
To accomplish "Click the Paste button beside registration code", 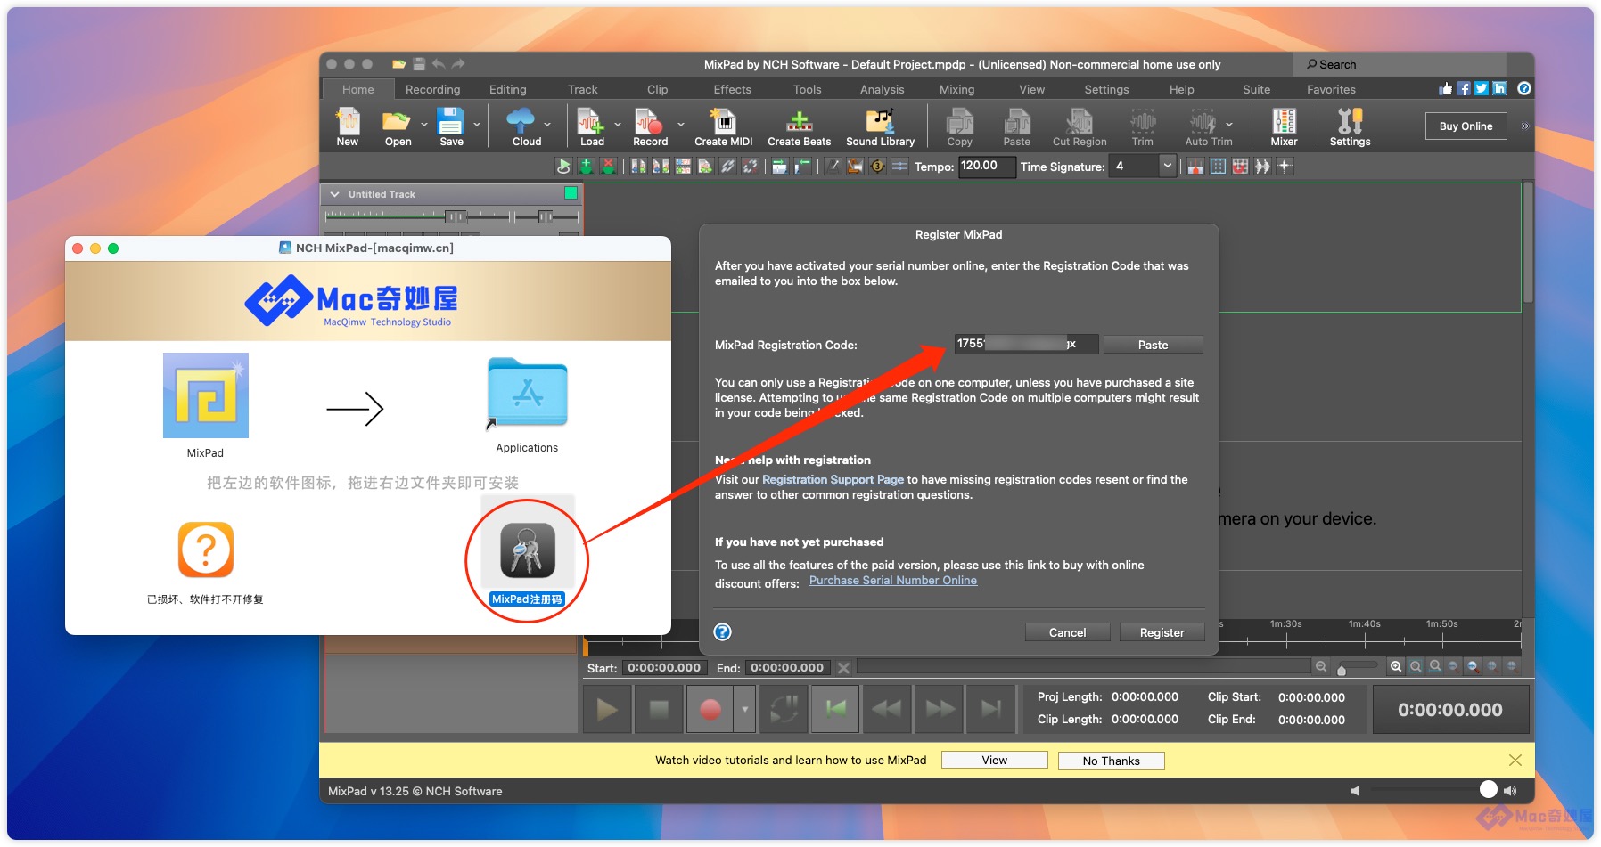I will click(x=1153, y=345).
